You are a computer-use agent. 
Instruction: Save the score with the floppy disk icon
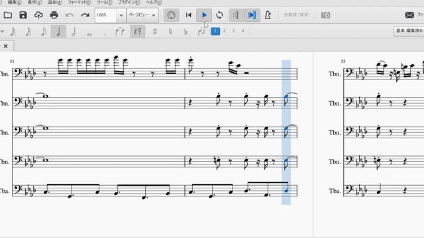[x=23, y=15]
